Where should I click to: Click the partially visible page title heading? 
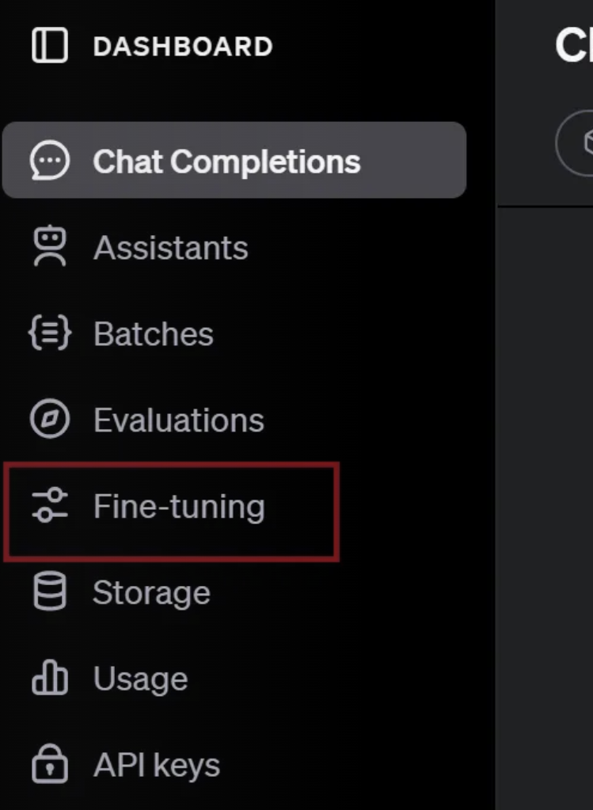(x=574, y=46)
